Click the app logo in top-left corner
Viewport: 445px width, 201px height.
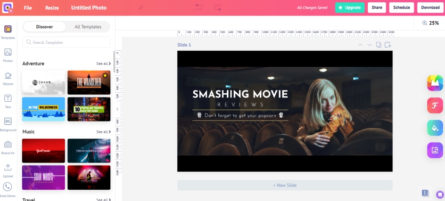[x=8, y=8]
